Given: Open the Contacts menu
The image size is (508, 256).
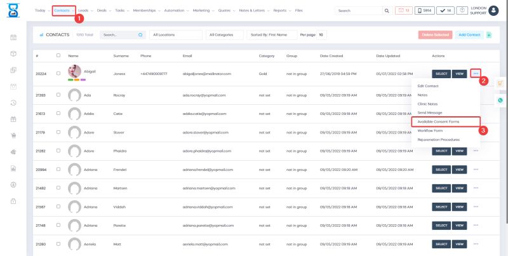Looking at the screenshot, I should (64, 11).
